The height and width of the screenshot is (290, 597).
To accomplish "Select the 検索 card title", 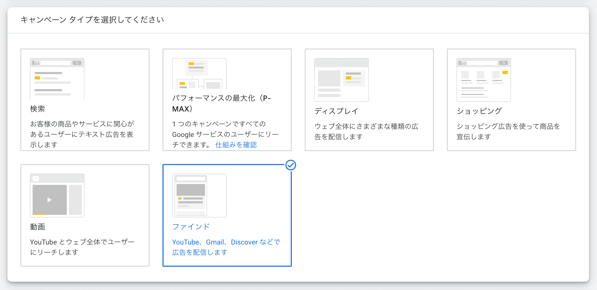I will [x=37, y=109].
